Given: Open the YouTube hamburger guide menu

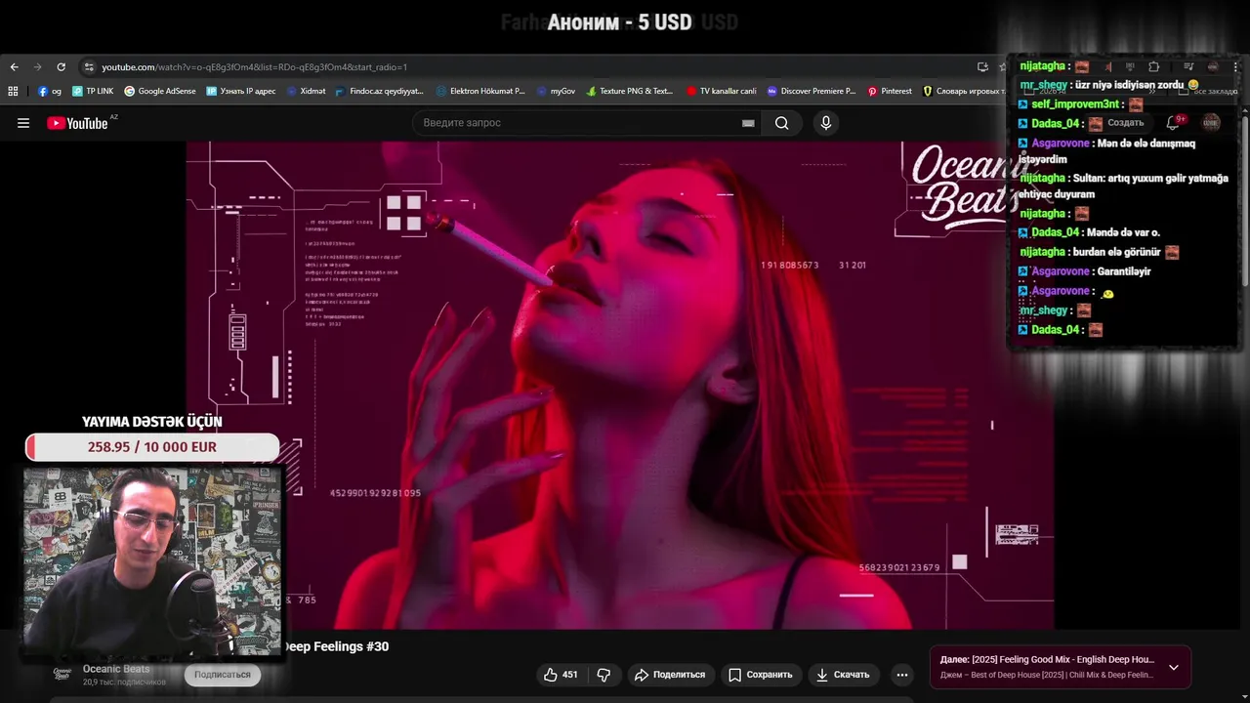Looking at the screenshot, I should click(23, 123).
